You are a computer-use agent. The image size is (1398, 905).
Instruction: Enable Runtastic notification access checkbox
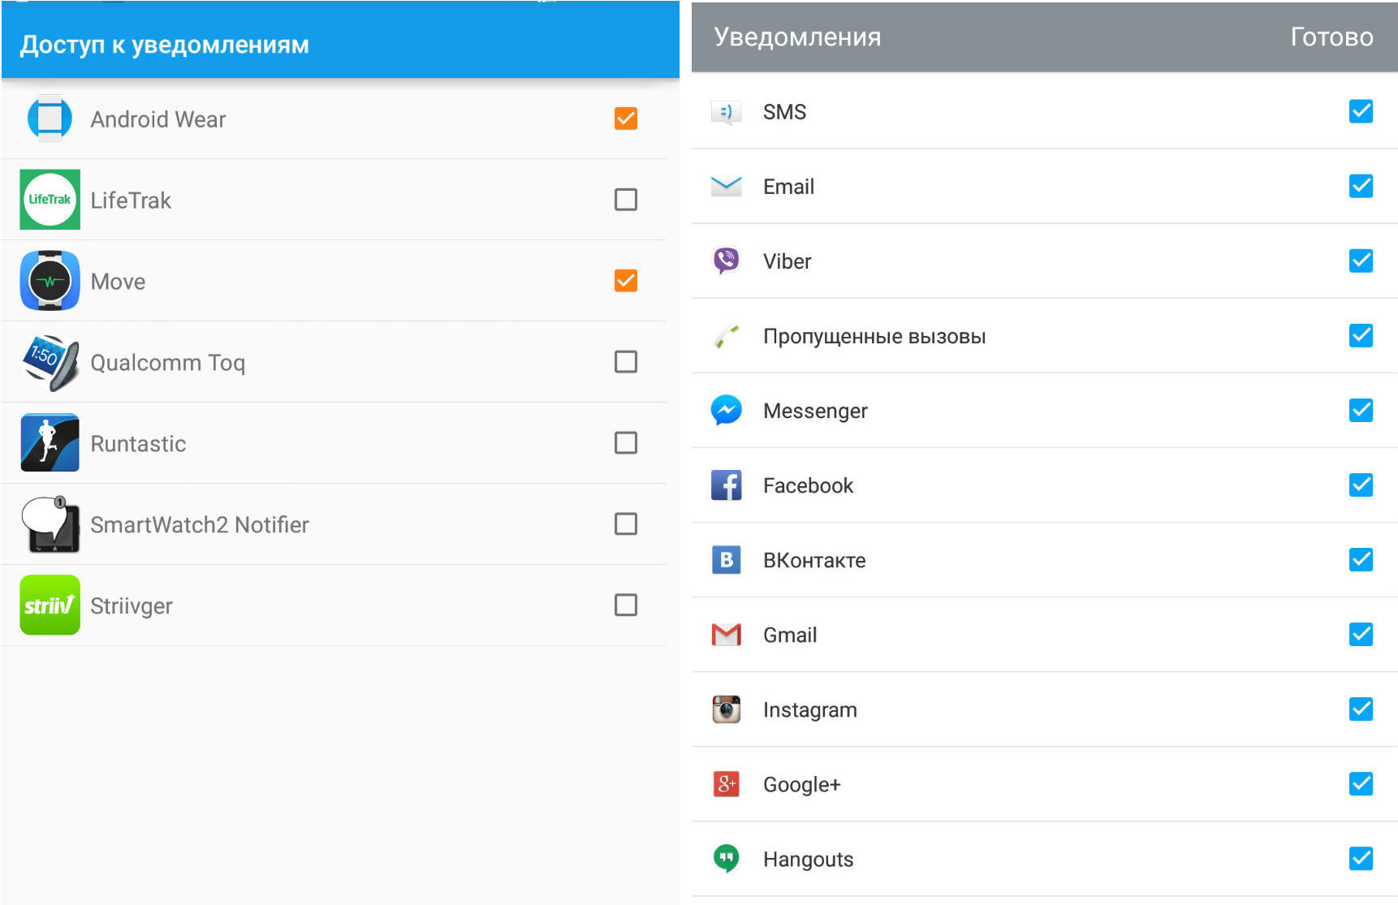click(625, 443)
